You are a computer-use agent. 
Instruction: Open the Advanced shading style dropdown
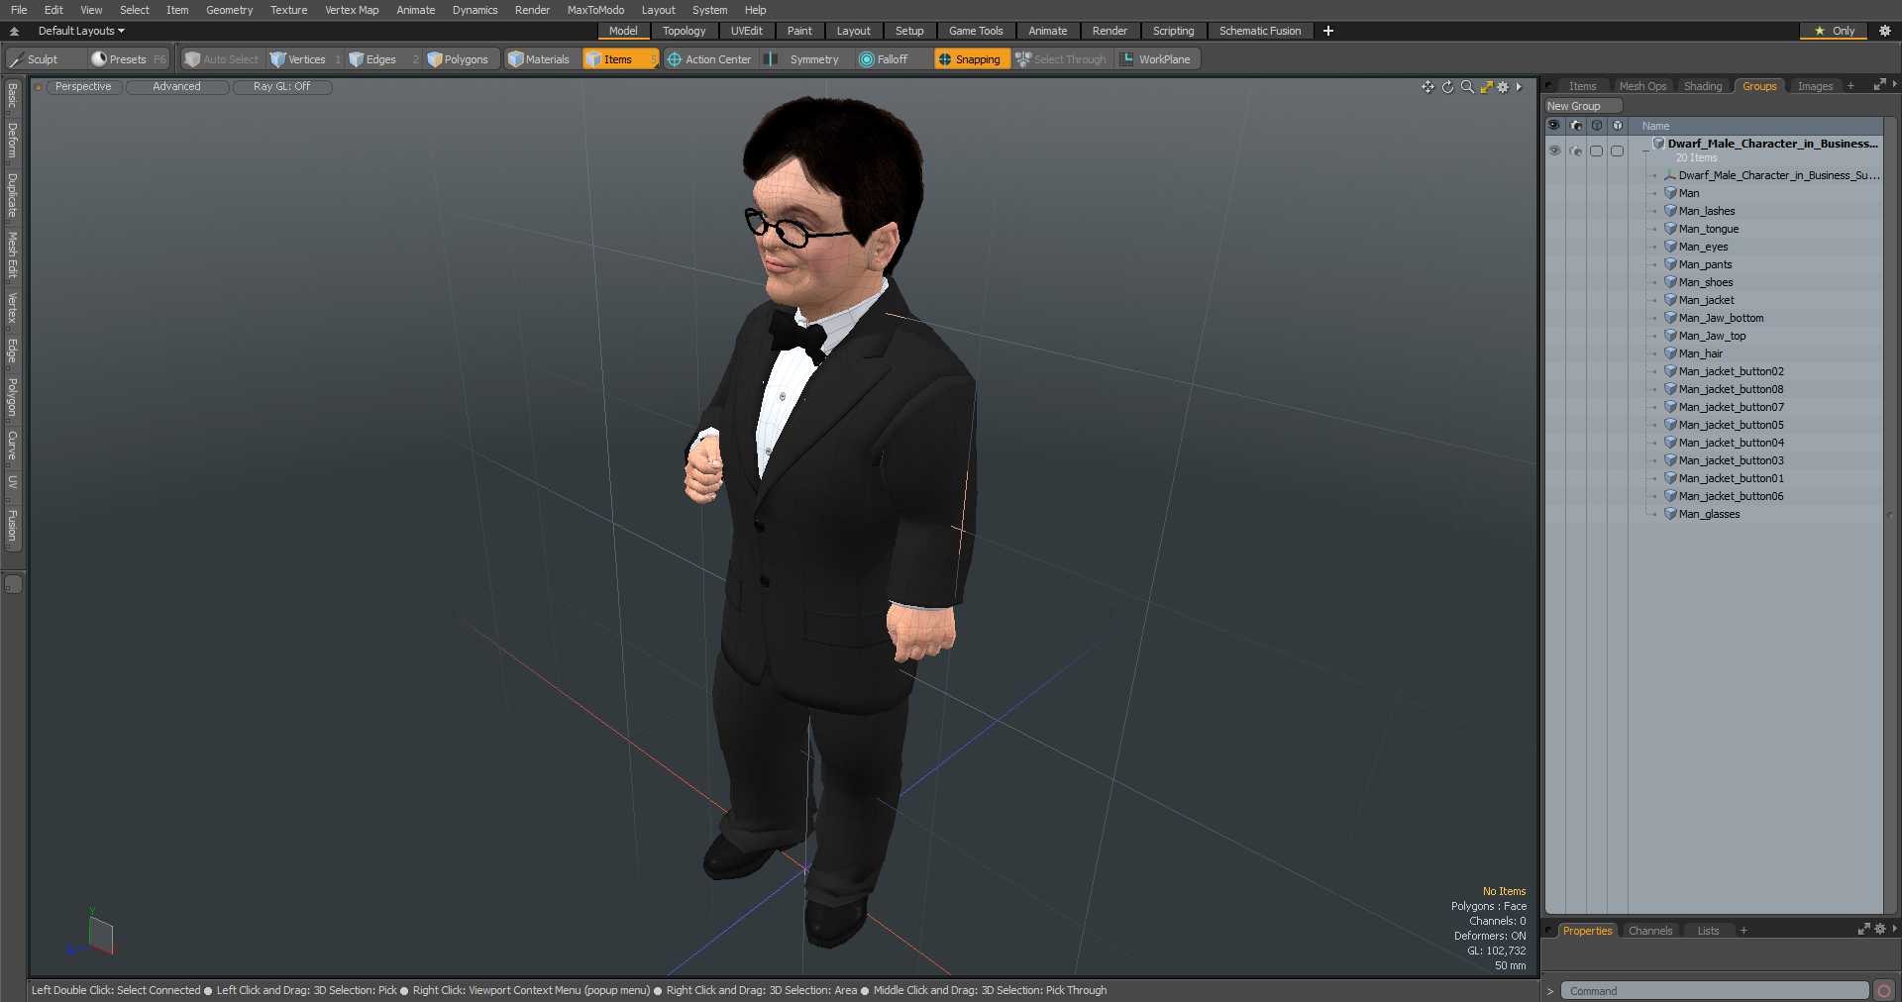click(176, 87)
